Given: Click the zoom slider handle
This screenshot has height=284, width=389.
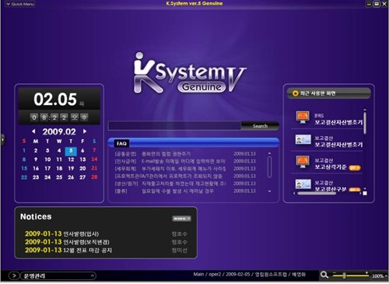Looking at the screenshot, I should [x=344, y=275].
